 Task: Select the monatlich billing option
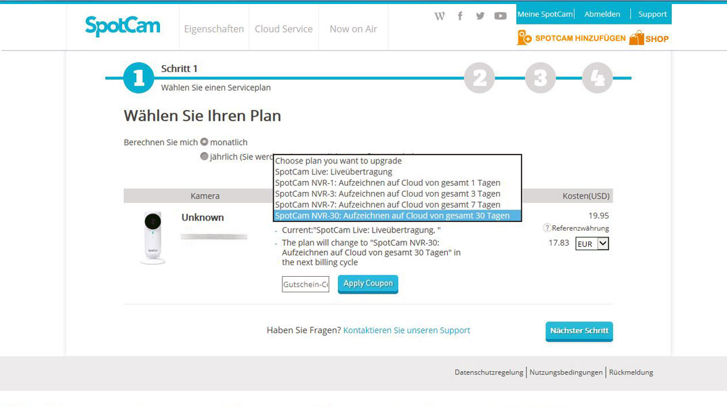pos(204,142)
